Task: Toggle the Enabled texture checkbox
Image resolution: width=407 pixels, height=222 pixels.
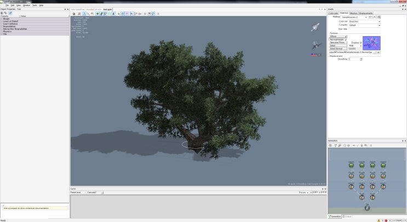Action: [x=361, y=43]
